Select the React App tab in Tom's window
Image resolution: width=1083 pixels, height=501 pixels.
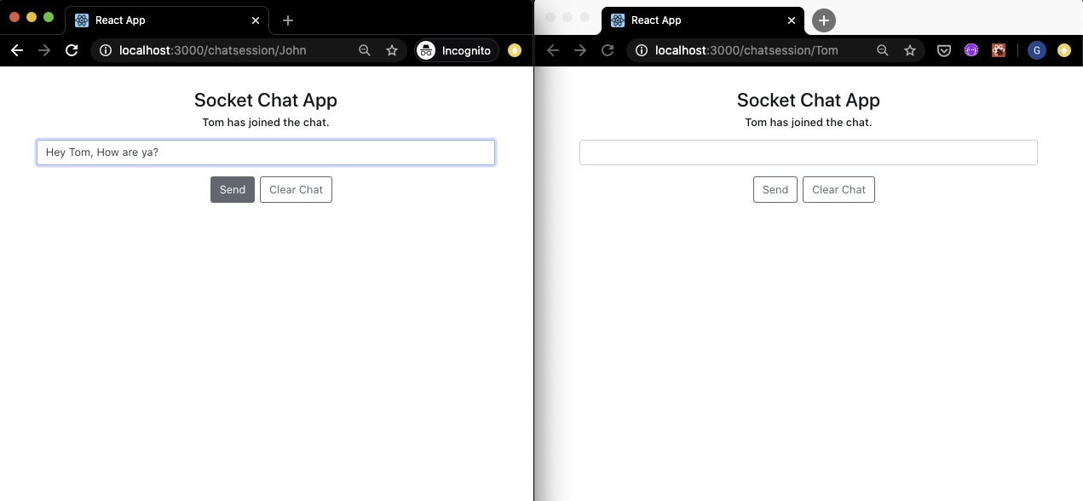(703, 20)
